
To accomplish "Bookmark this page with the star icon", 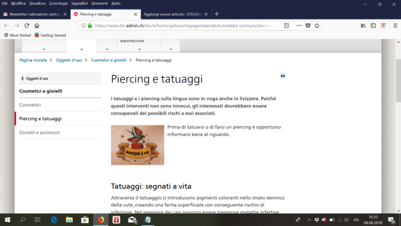I will 317,26.
